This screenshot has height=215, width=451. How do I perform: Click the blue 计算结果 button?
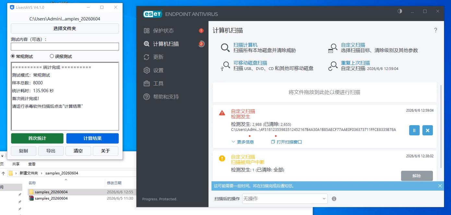92,138
